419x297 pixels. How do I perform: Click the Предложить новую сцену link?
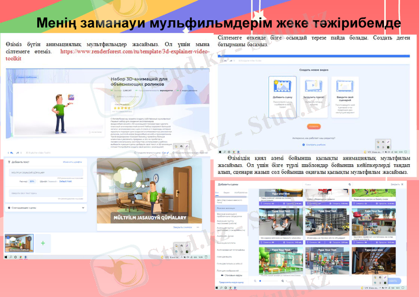click(231, 282)
